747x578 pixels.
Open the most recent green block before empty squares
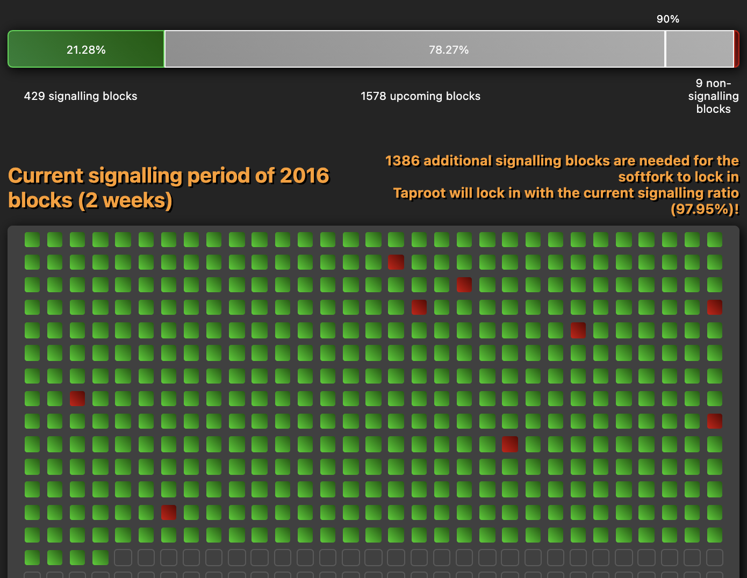100,558
